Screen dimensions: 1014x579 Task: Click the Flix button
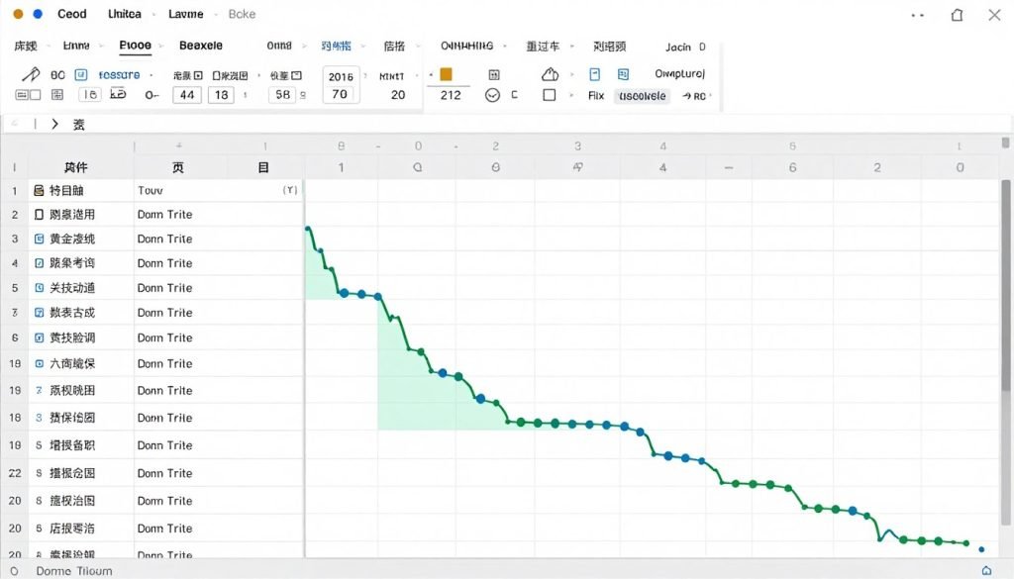pos(595,96)
